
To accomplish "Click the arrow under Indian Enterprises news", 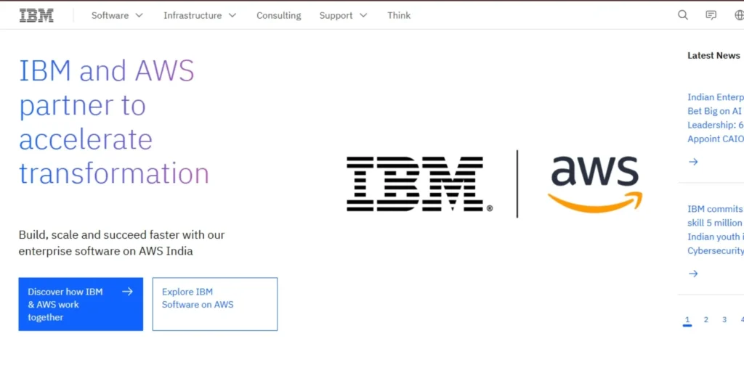I will pos(693,162).
